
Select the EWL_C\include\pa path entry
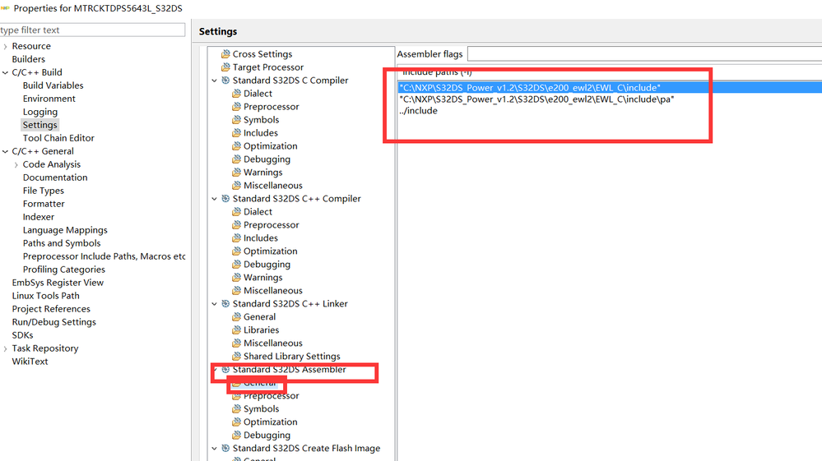tap(610, 99)
